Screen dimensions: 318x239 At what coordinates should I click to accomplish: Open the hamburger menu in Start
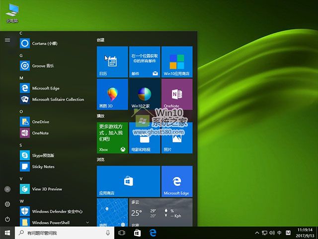[x=7, y=40]
